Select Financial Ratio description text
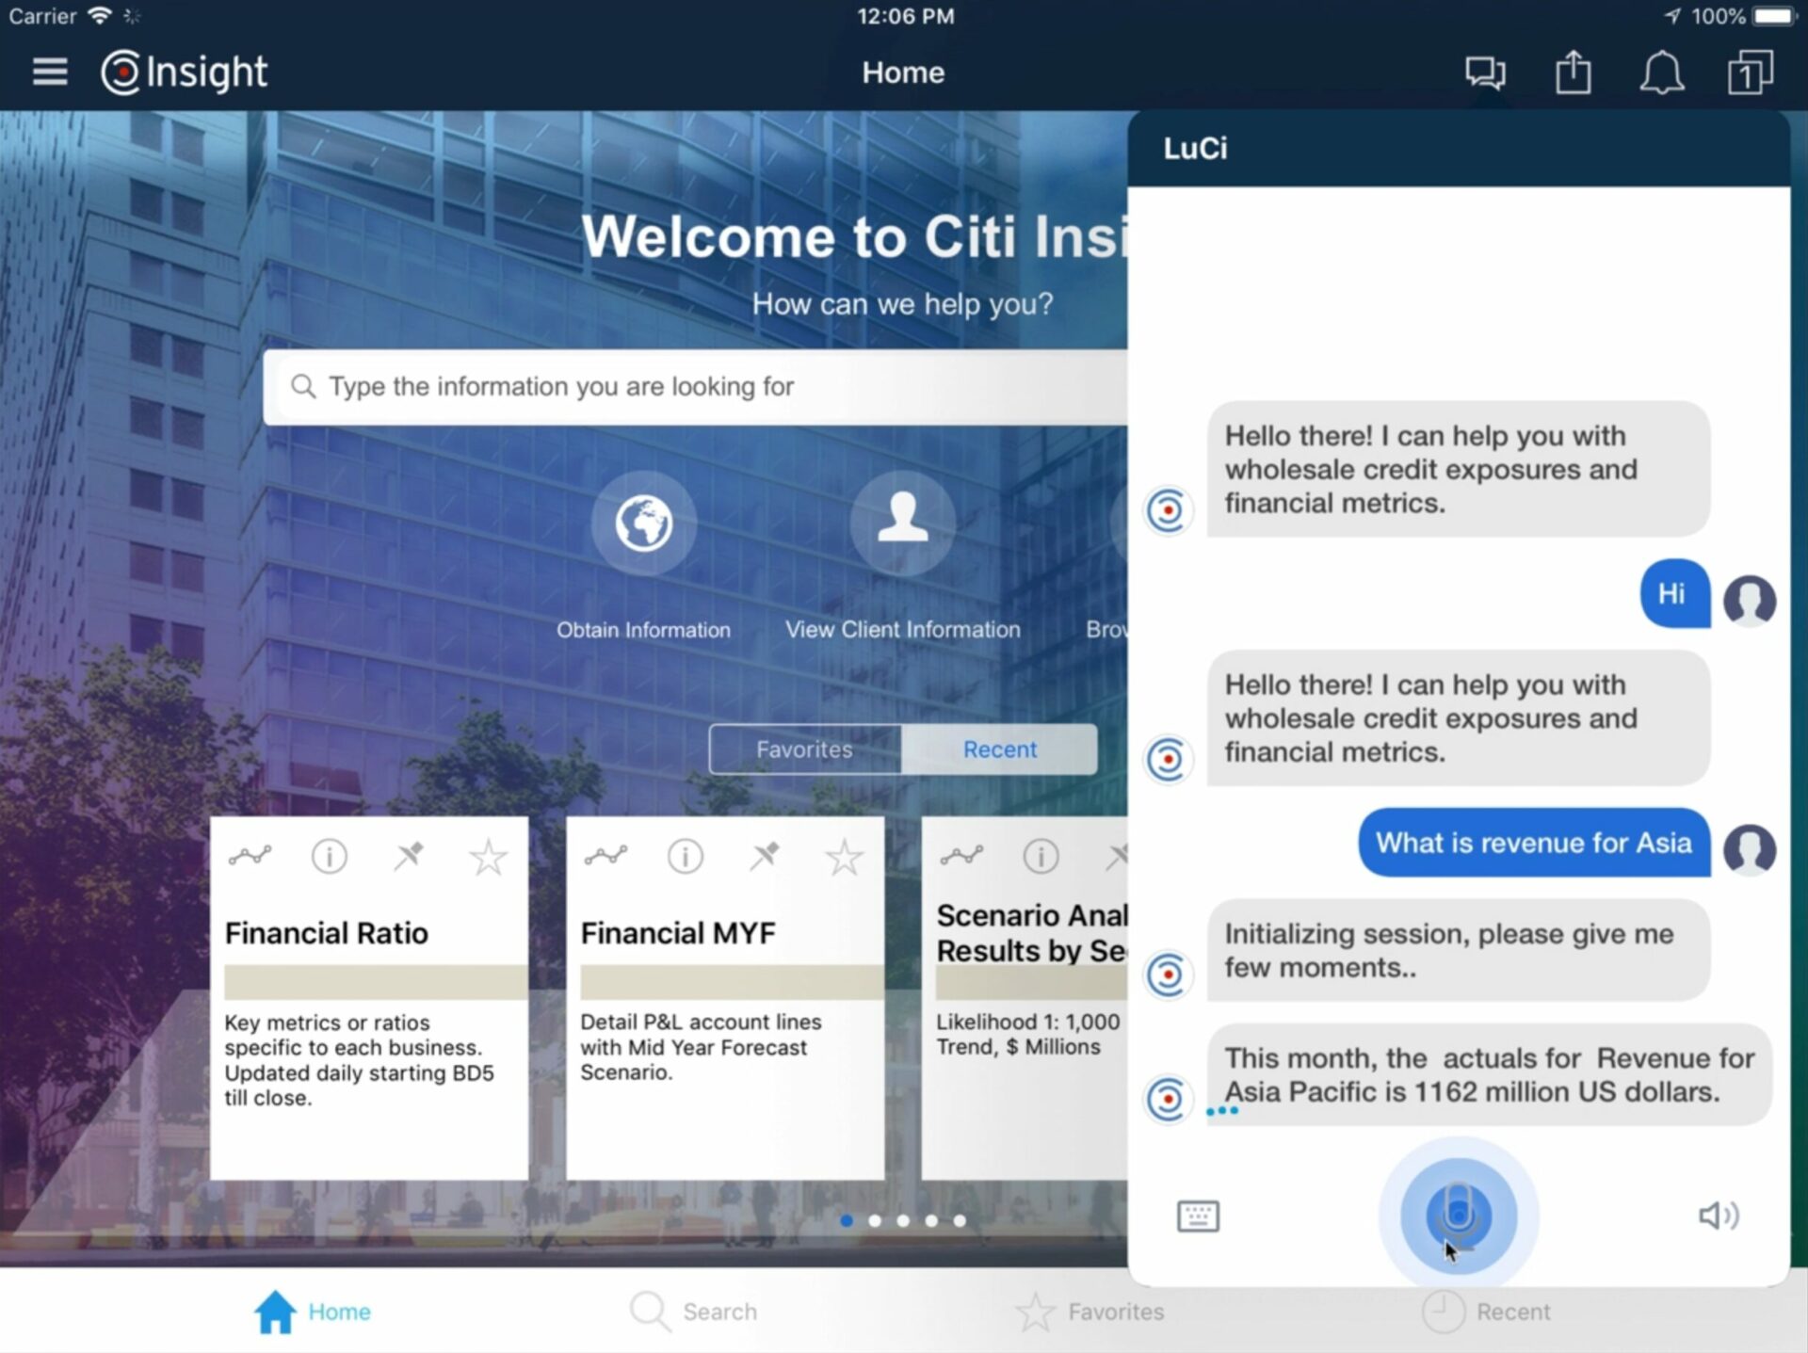 coord(359,1060)
